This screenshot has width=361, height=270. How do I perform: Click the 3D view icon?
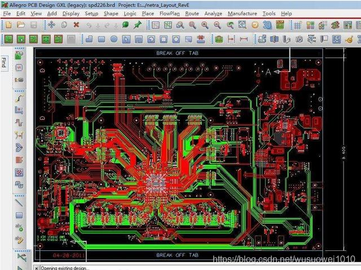267,25
